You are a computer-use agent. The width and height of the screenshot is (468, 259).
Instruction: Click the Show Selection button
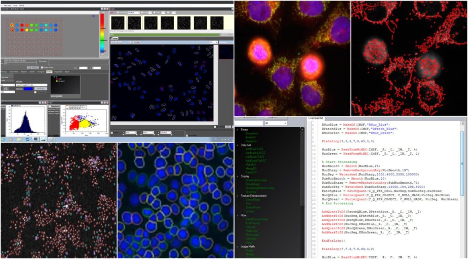pyautogui.click(x=32, y=67)
